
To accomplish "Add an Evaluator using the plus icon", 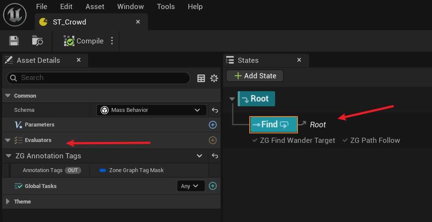I will (x=212, y=140).
